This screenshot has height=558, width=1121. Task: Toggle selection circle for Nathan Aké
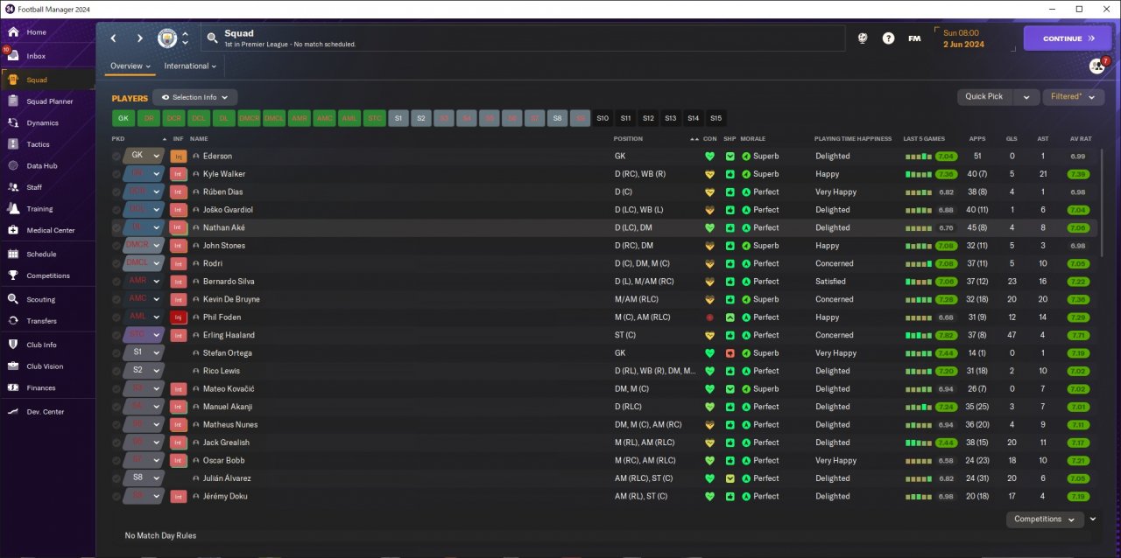pyautogui.click(x=116, y=227)
